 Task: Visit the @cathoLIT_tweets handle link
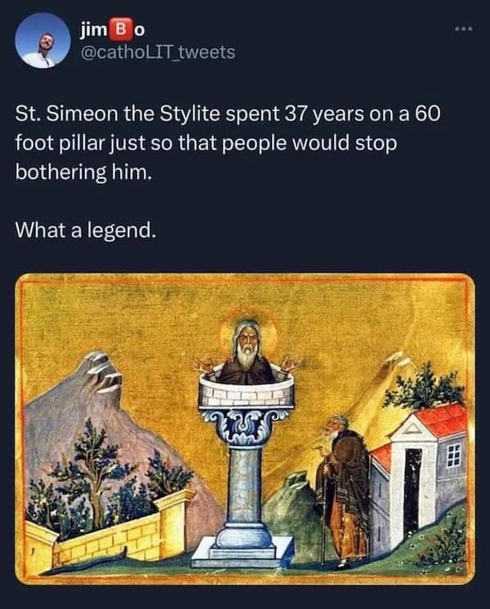click(158, 52)
